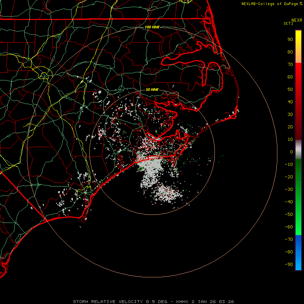This screenshot has width=304, height=304.
Task: Click the -30 value on velocity scale
Action: pos(289,189)
